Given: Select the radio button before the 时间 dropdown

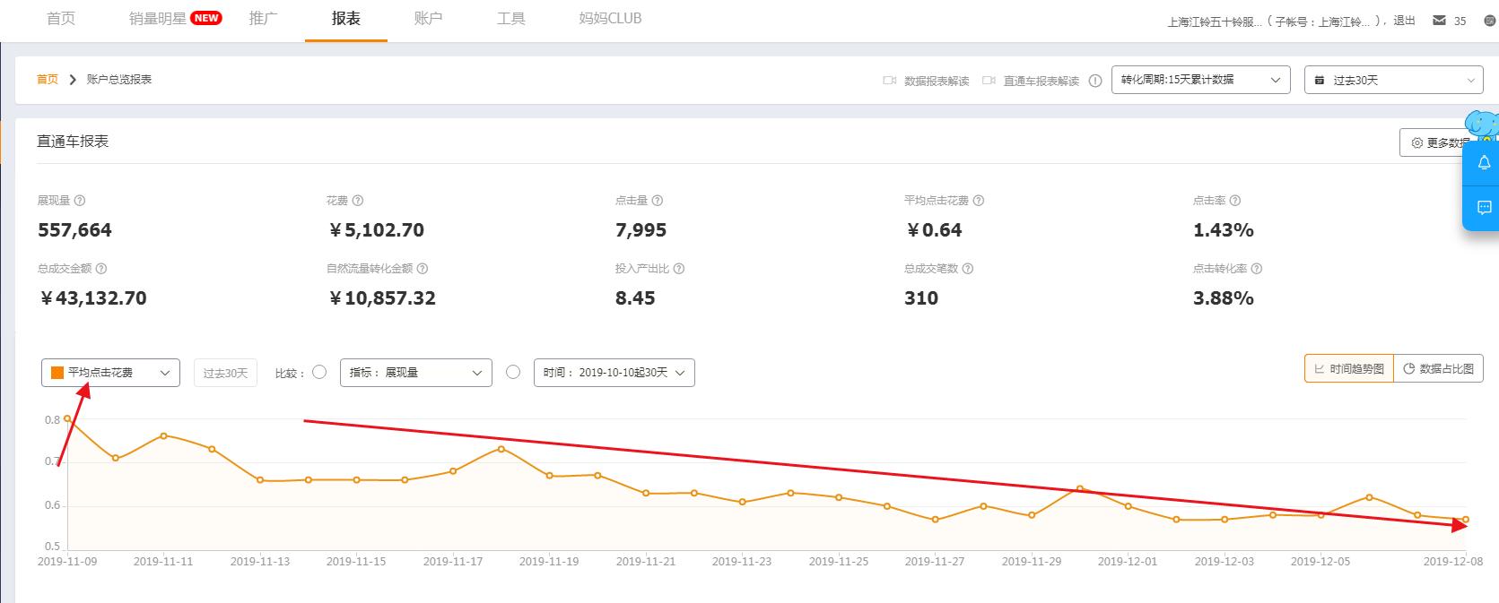Looking at the screenshot, I should (x=513, y=372).
